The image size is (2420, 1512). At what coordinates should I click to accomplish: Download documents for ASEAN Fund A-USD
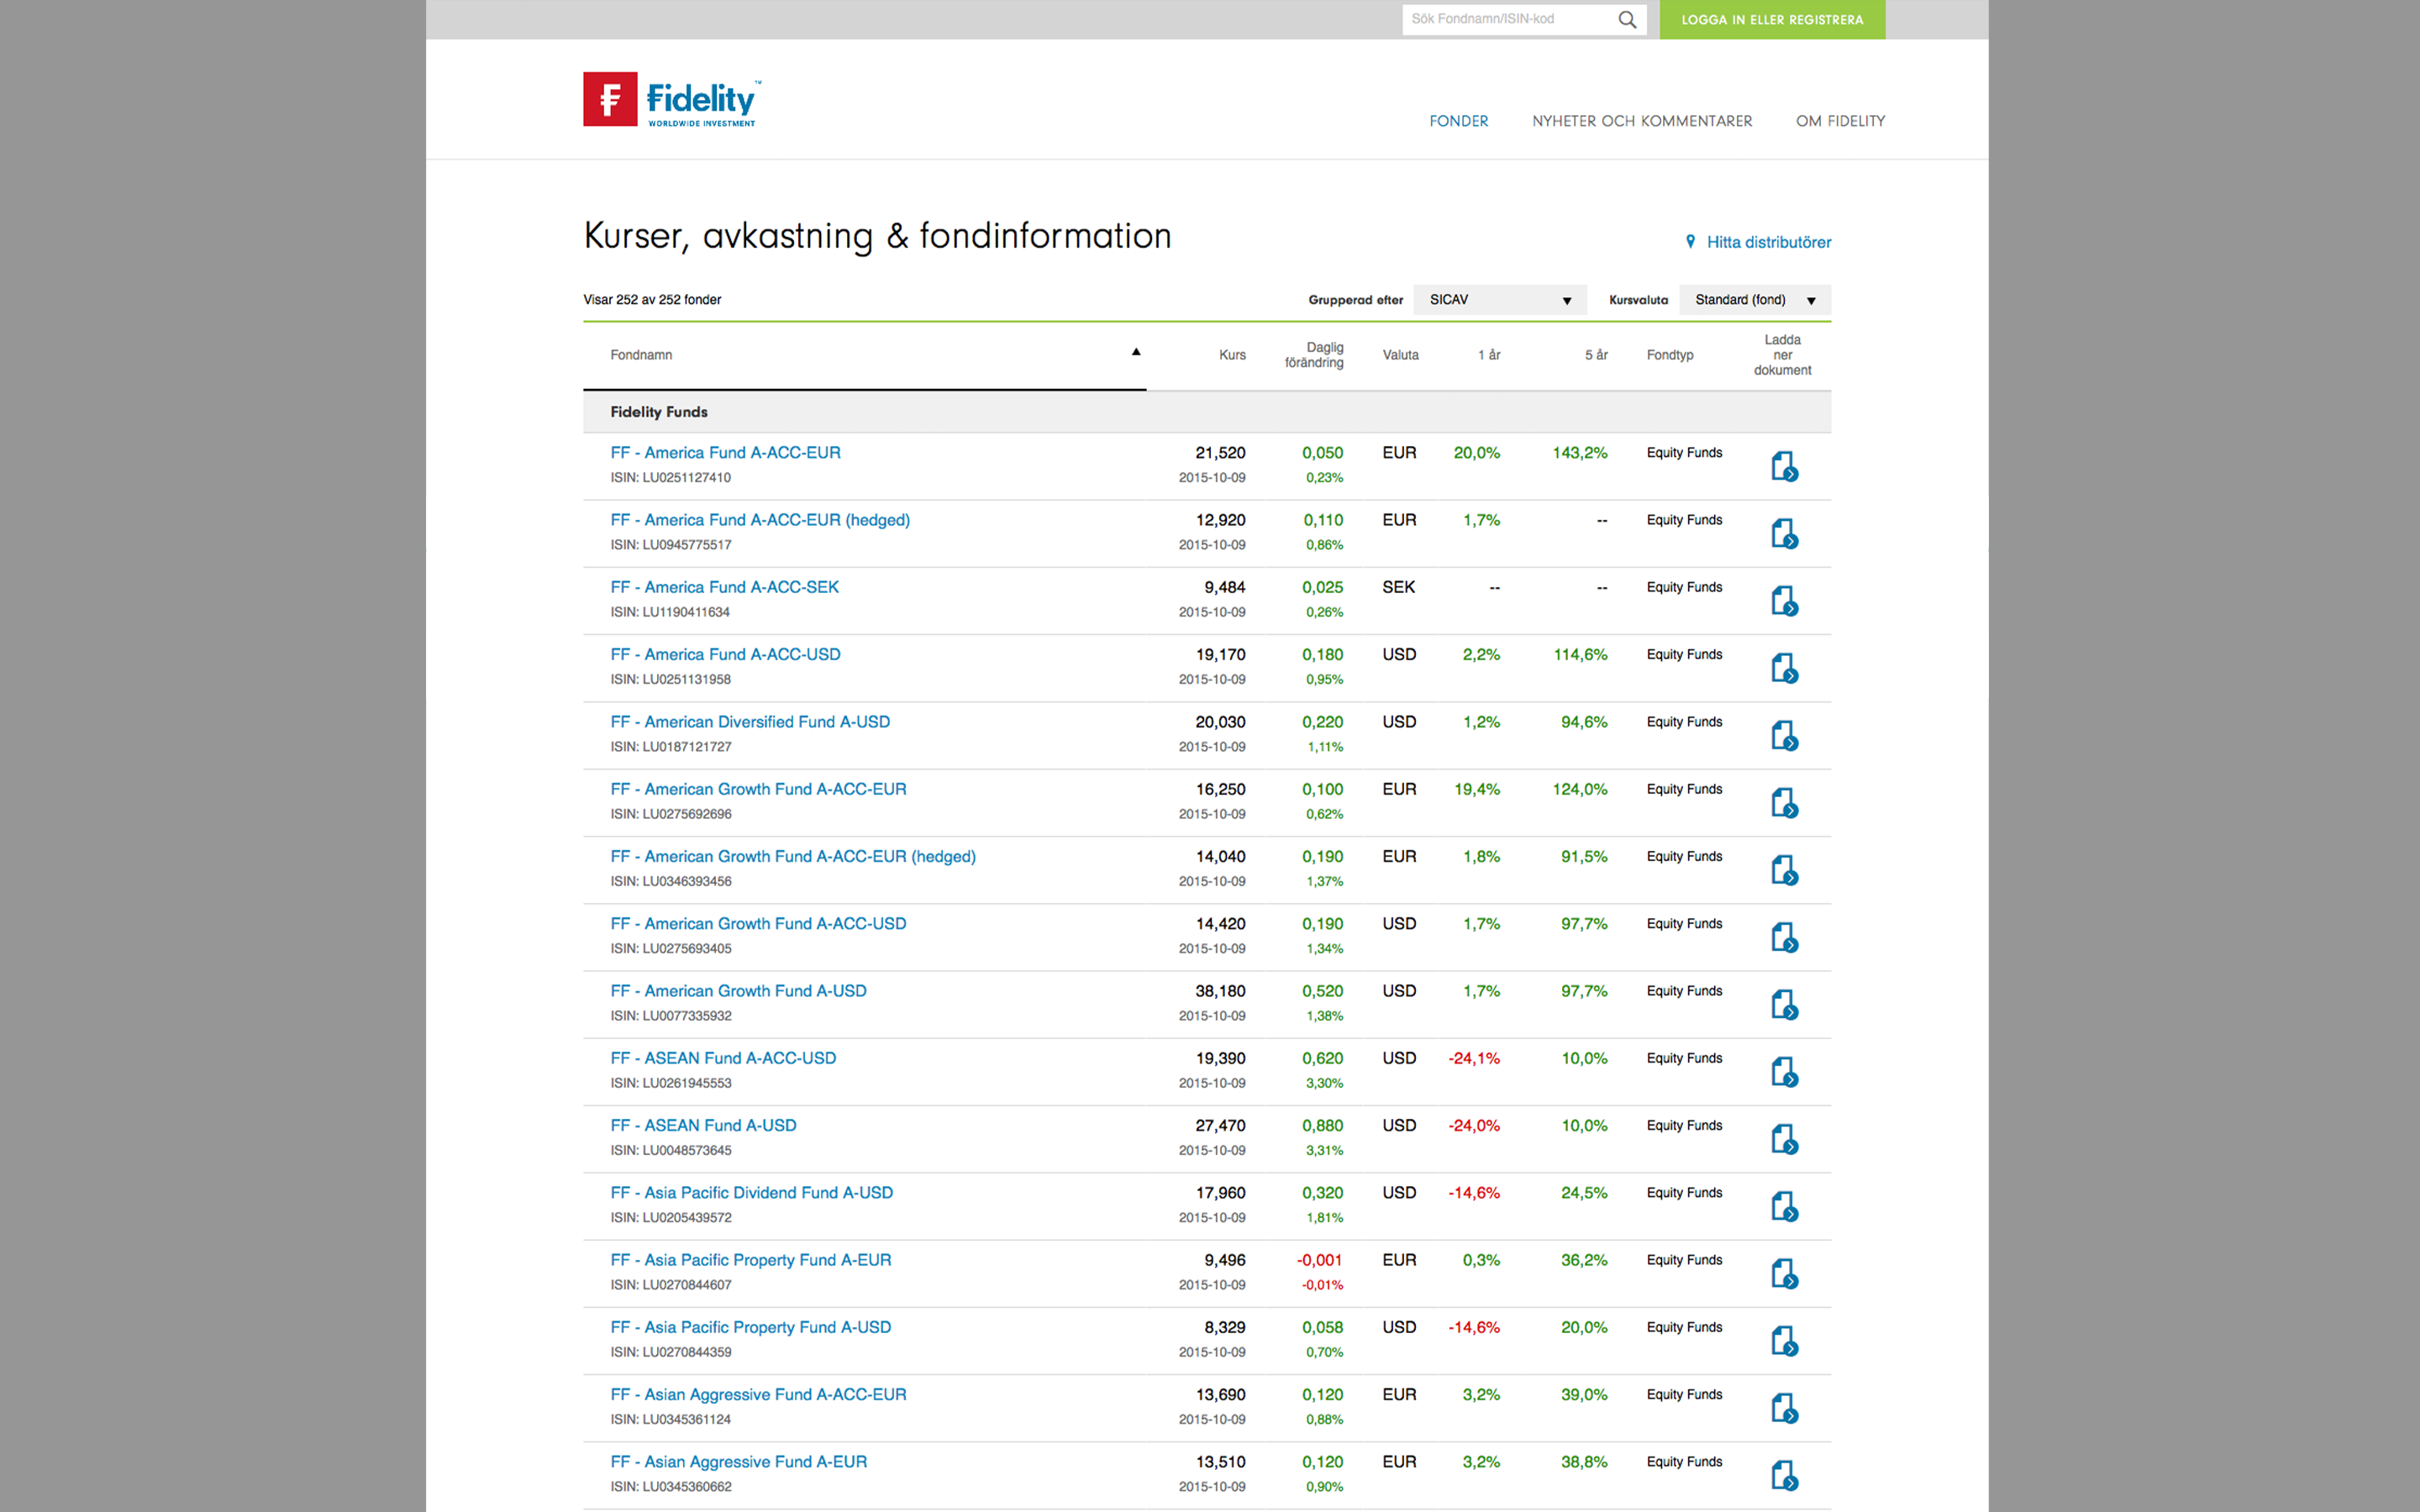click(1784, 1138)
